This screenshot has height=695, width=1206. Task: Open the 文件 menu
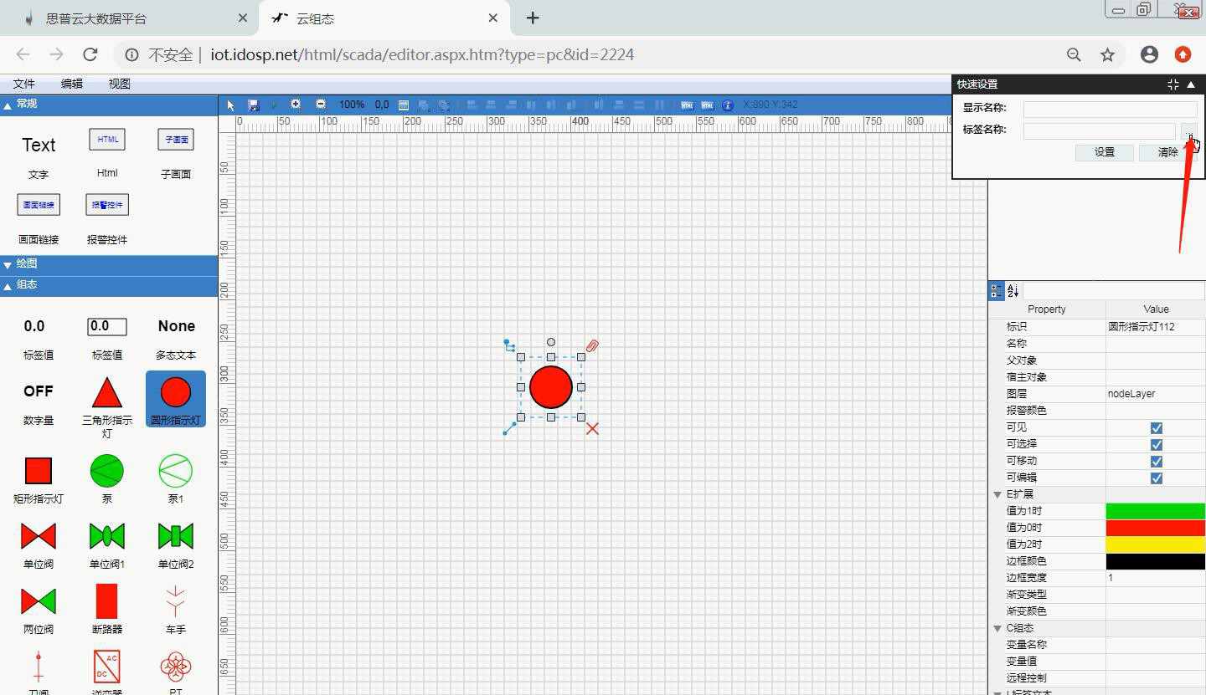24,84
